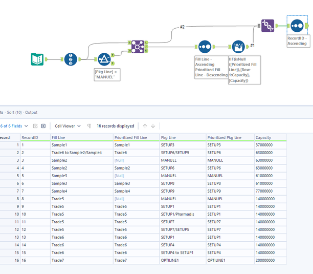Select row number 16 in the results grid
The width and height of the screenshot is (313, 274).
pyautogui.click(x=10, y=260)
